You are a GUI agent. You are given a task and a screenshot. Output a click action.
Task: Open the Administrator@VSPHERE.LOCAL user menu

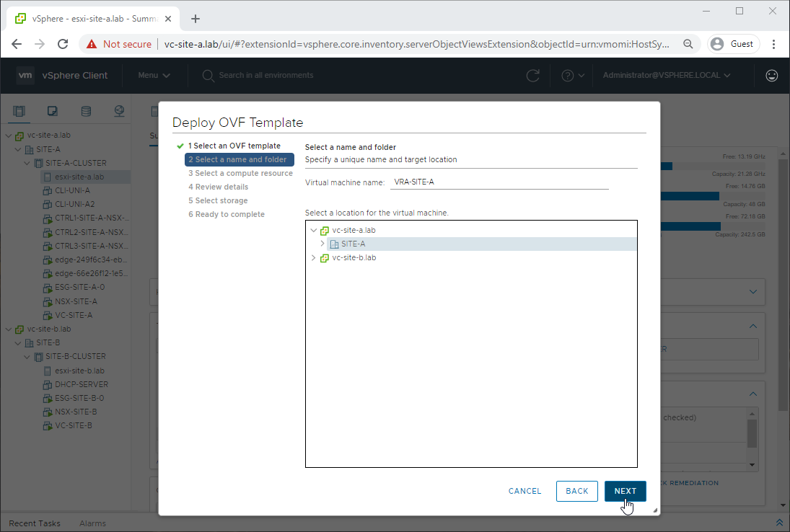(666, 75)
